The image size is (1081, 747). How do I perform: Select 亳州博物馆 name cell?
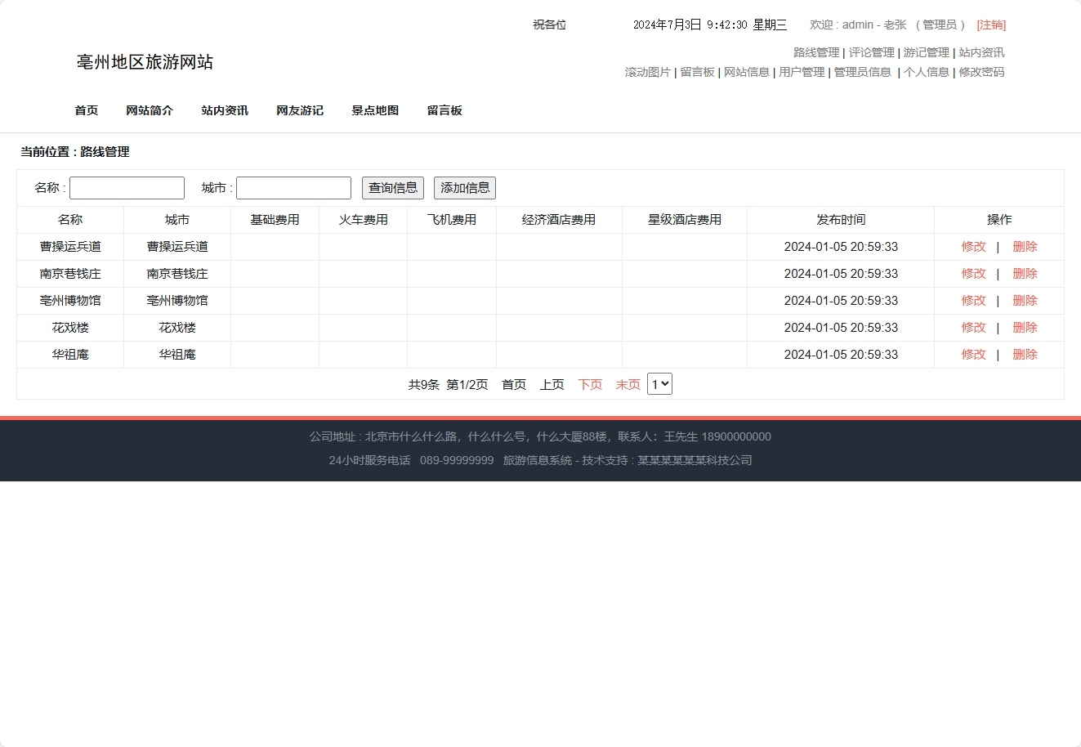point(70,301)
